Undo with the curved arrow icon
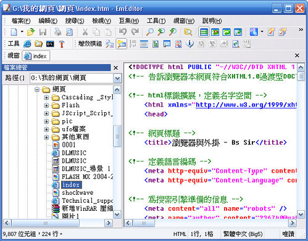This screenshot has height=241, width=308. (123, 32)
